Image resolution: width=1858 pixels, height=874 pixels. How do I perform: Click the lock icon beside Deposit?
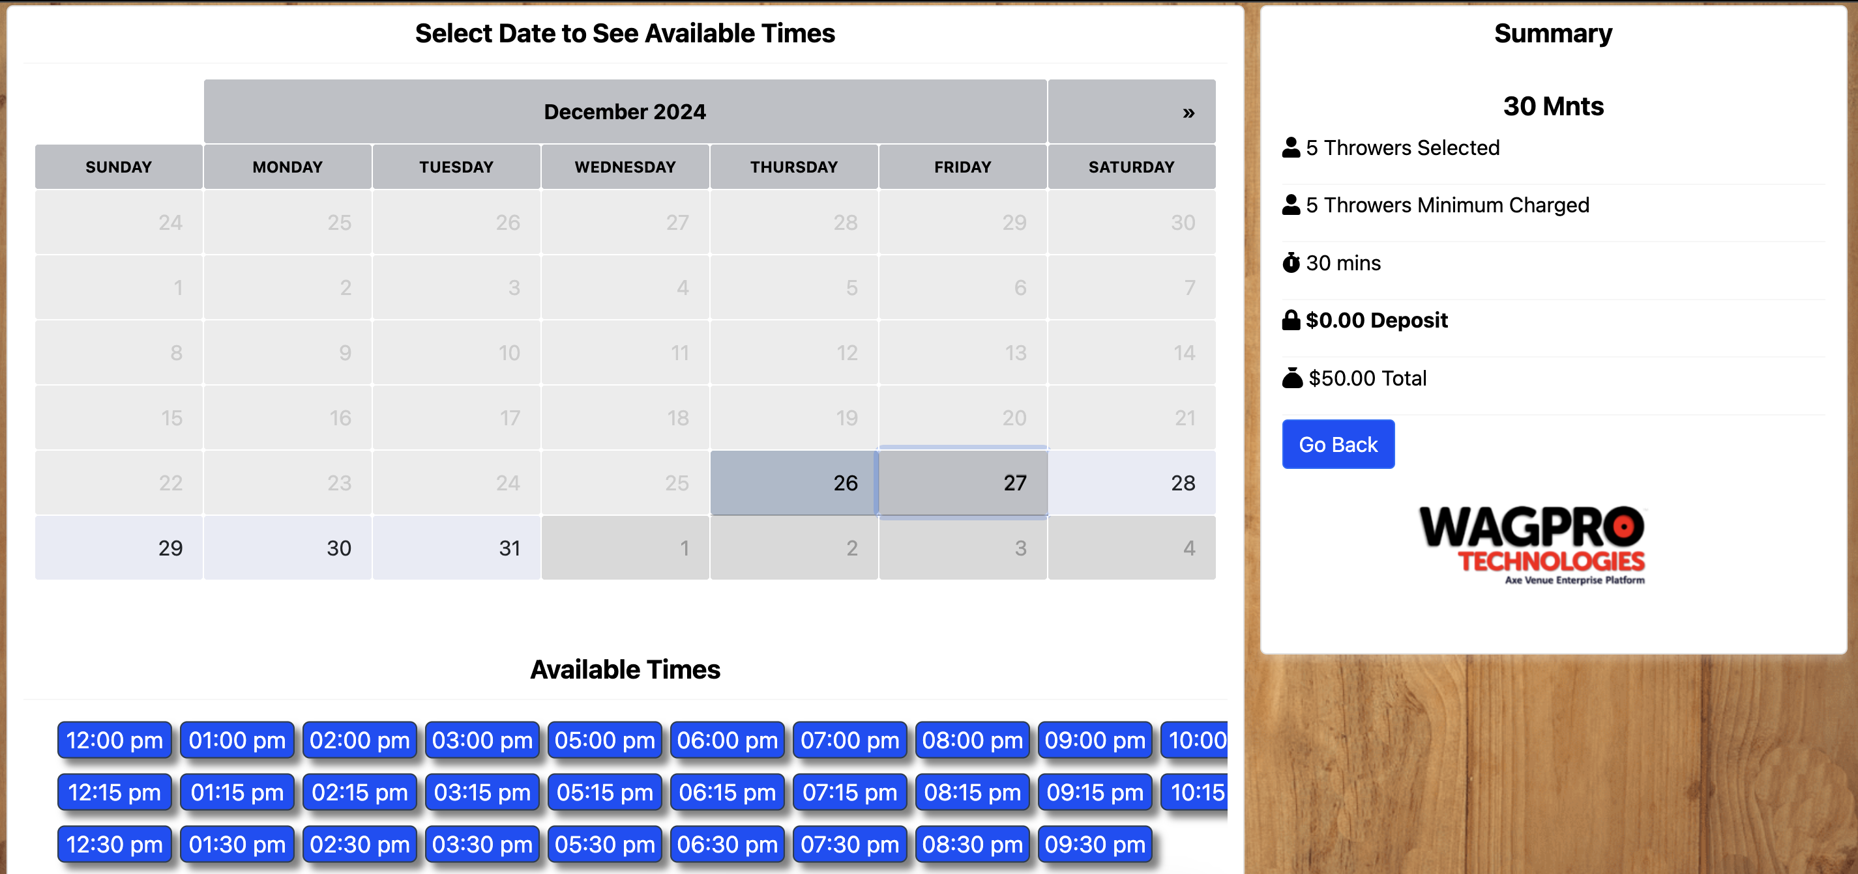[1290, 320]
